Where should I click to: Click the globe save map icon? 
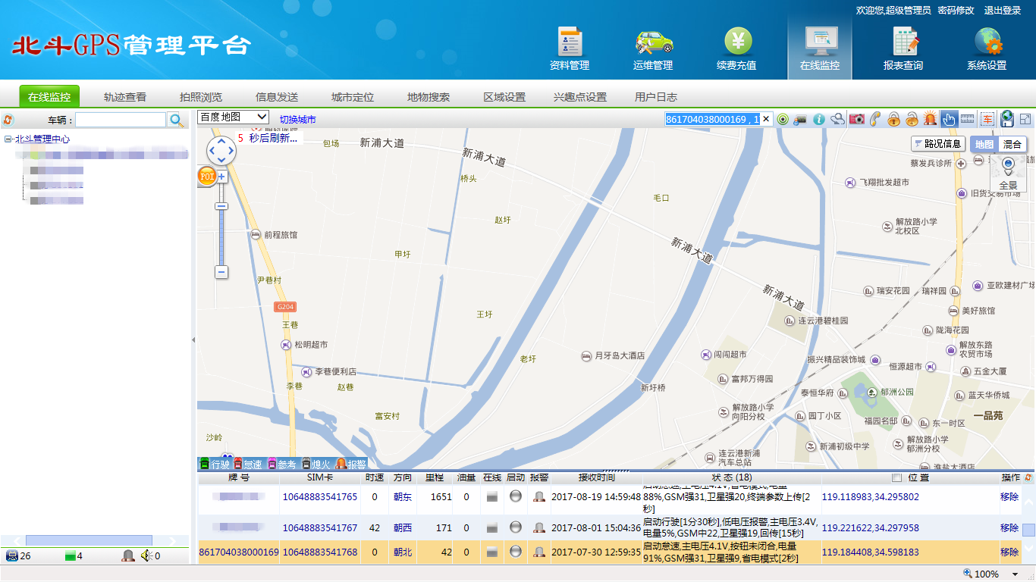[x=1007, y=118]
